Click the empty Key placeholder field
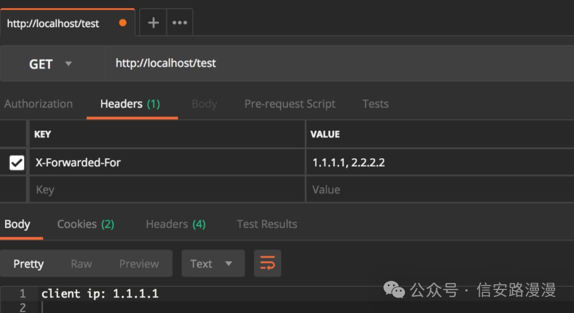 [167, 190]
